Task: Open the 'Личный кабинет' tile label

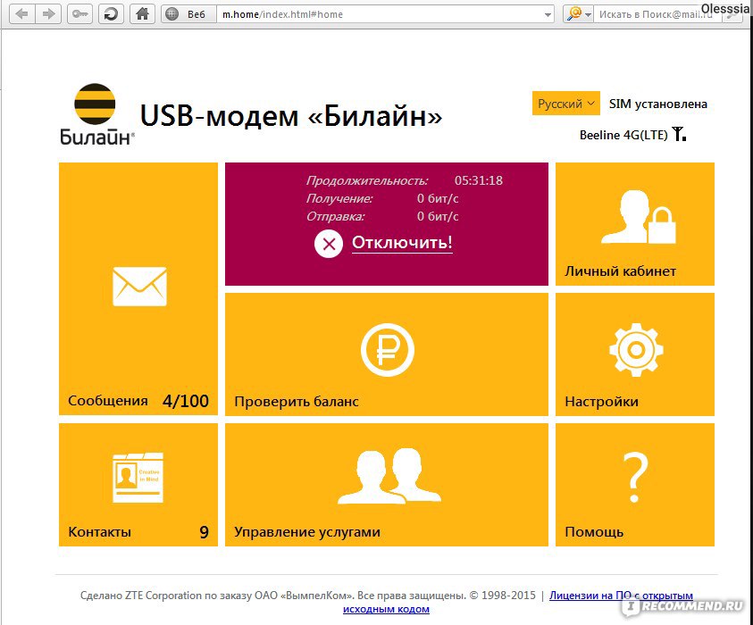Action: click(620, 271)
